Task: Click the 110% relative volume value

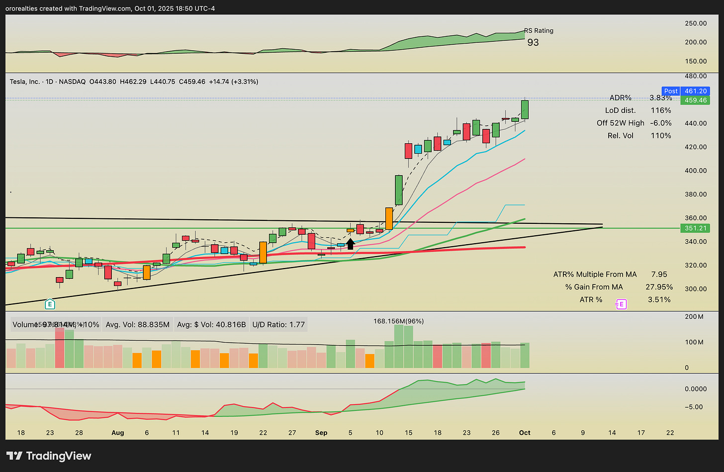Action: click(661, 135)
